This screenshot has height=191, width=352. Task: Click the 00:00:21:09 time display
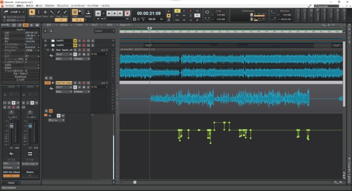(149, 14)
